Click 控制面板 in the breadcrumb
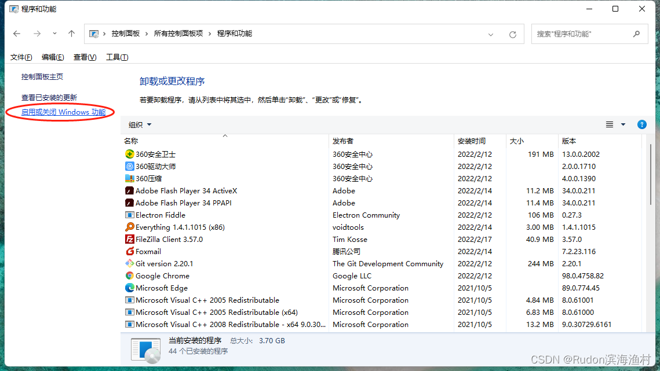The height and width of the screenshot is (371, 660). [x=125, y=34]
